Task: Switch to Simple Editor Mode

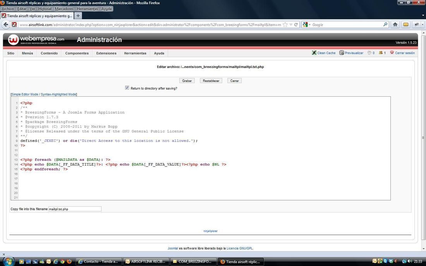Action: [25, 94]
